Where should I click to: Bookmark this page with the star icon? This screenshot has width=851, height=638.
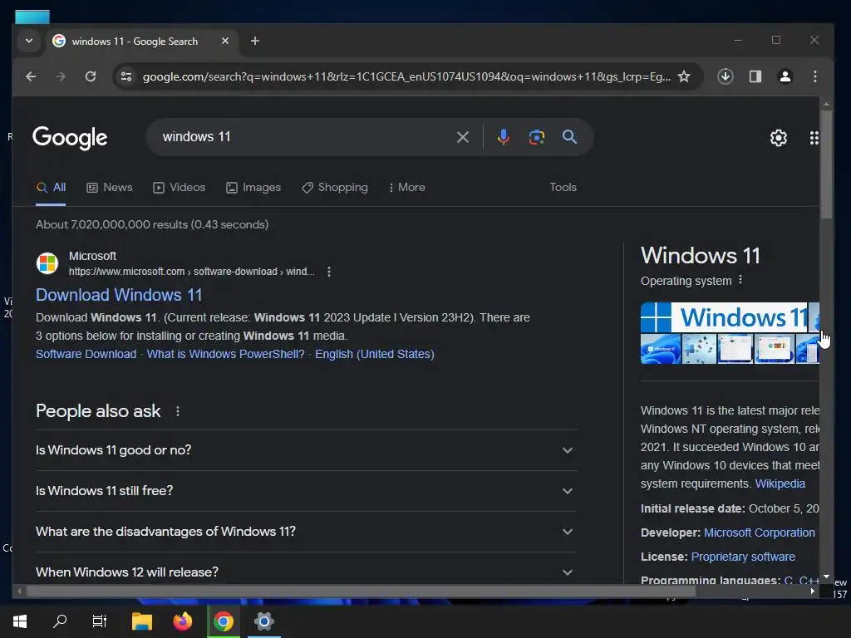coord(684,76)
